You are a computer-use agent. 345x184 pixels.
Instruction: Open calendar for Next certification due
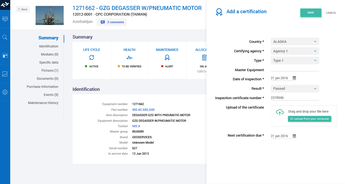294,136
